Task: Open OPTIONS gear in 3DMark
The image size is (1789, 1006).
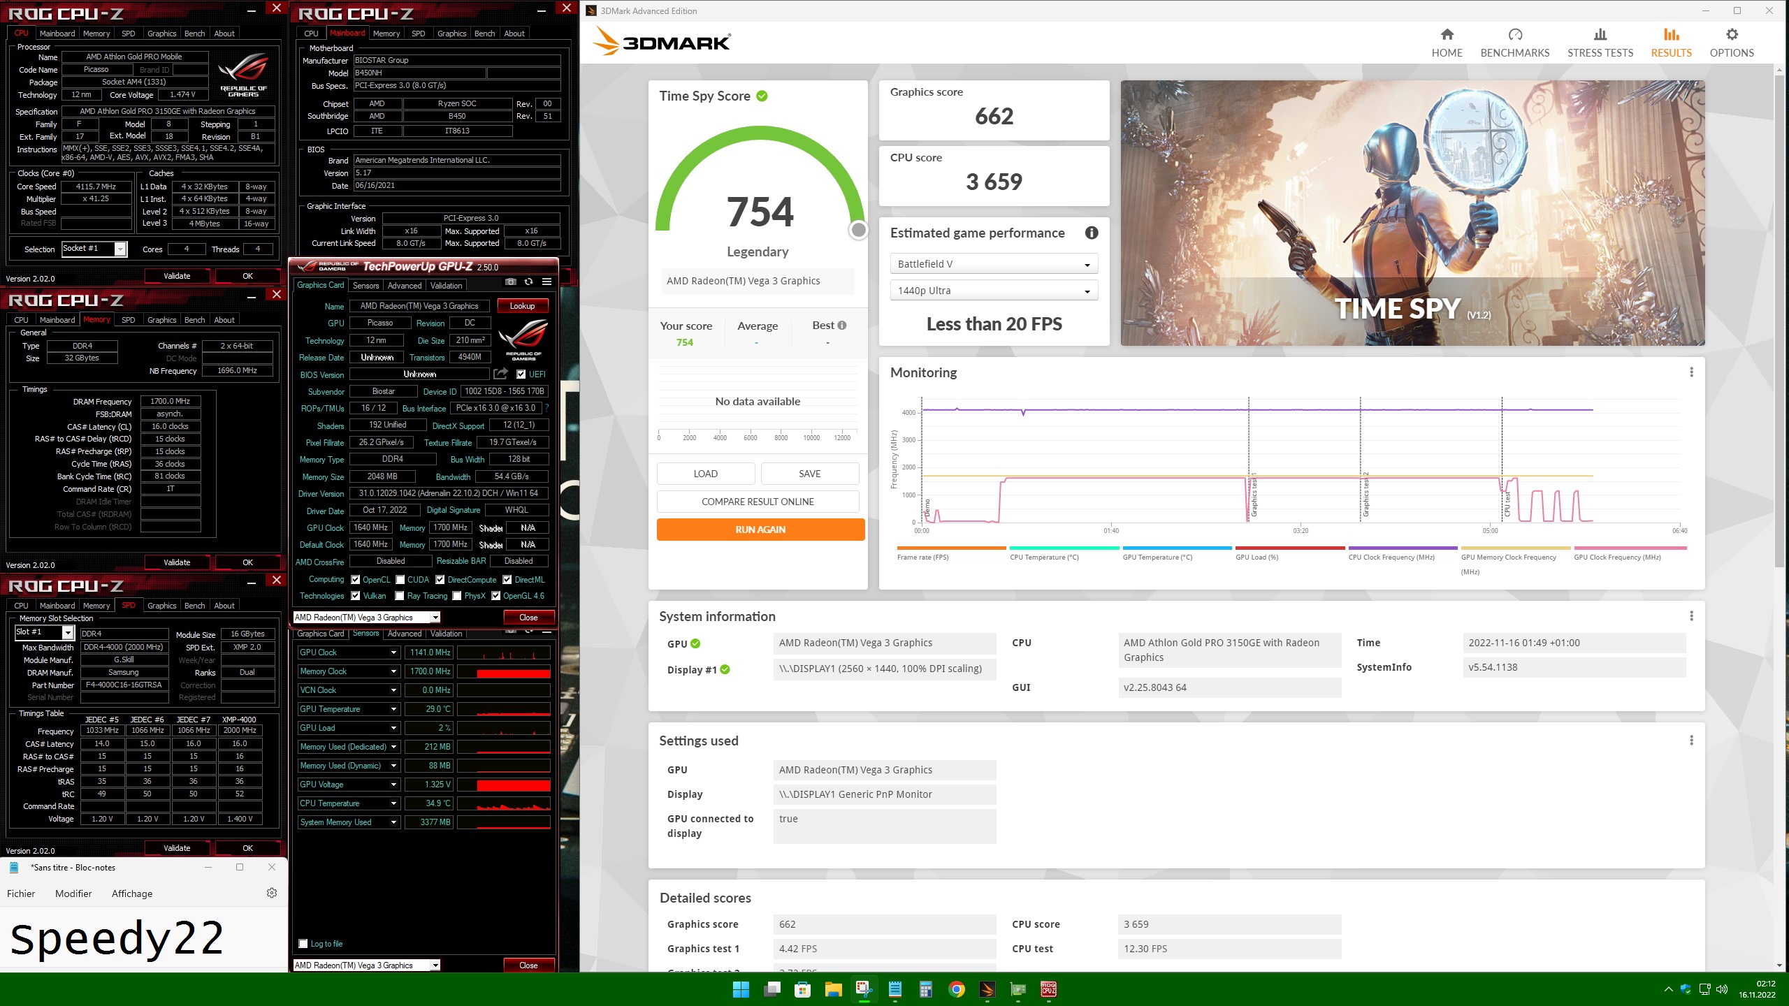Action: (1732, 43)
